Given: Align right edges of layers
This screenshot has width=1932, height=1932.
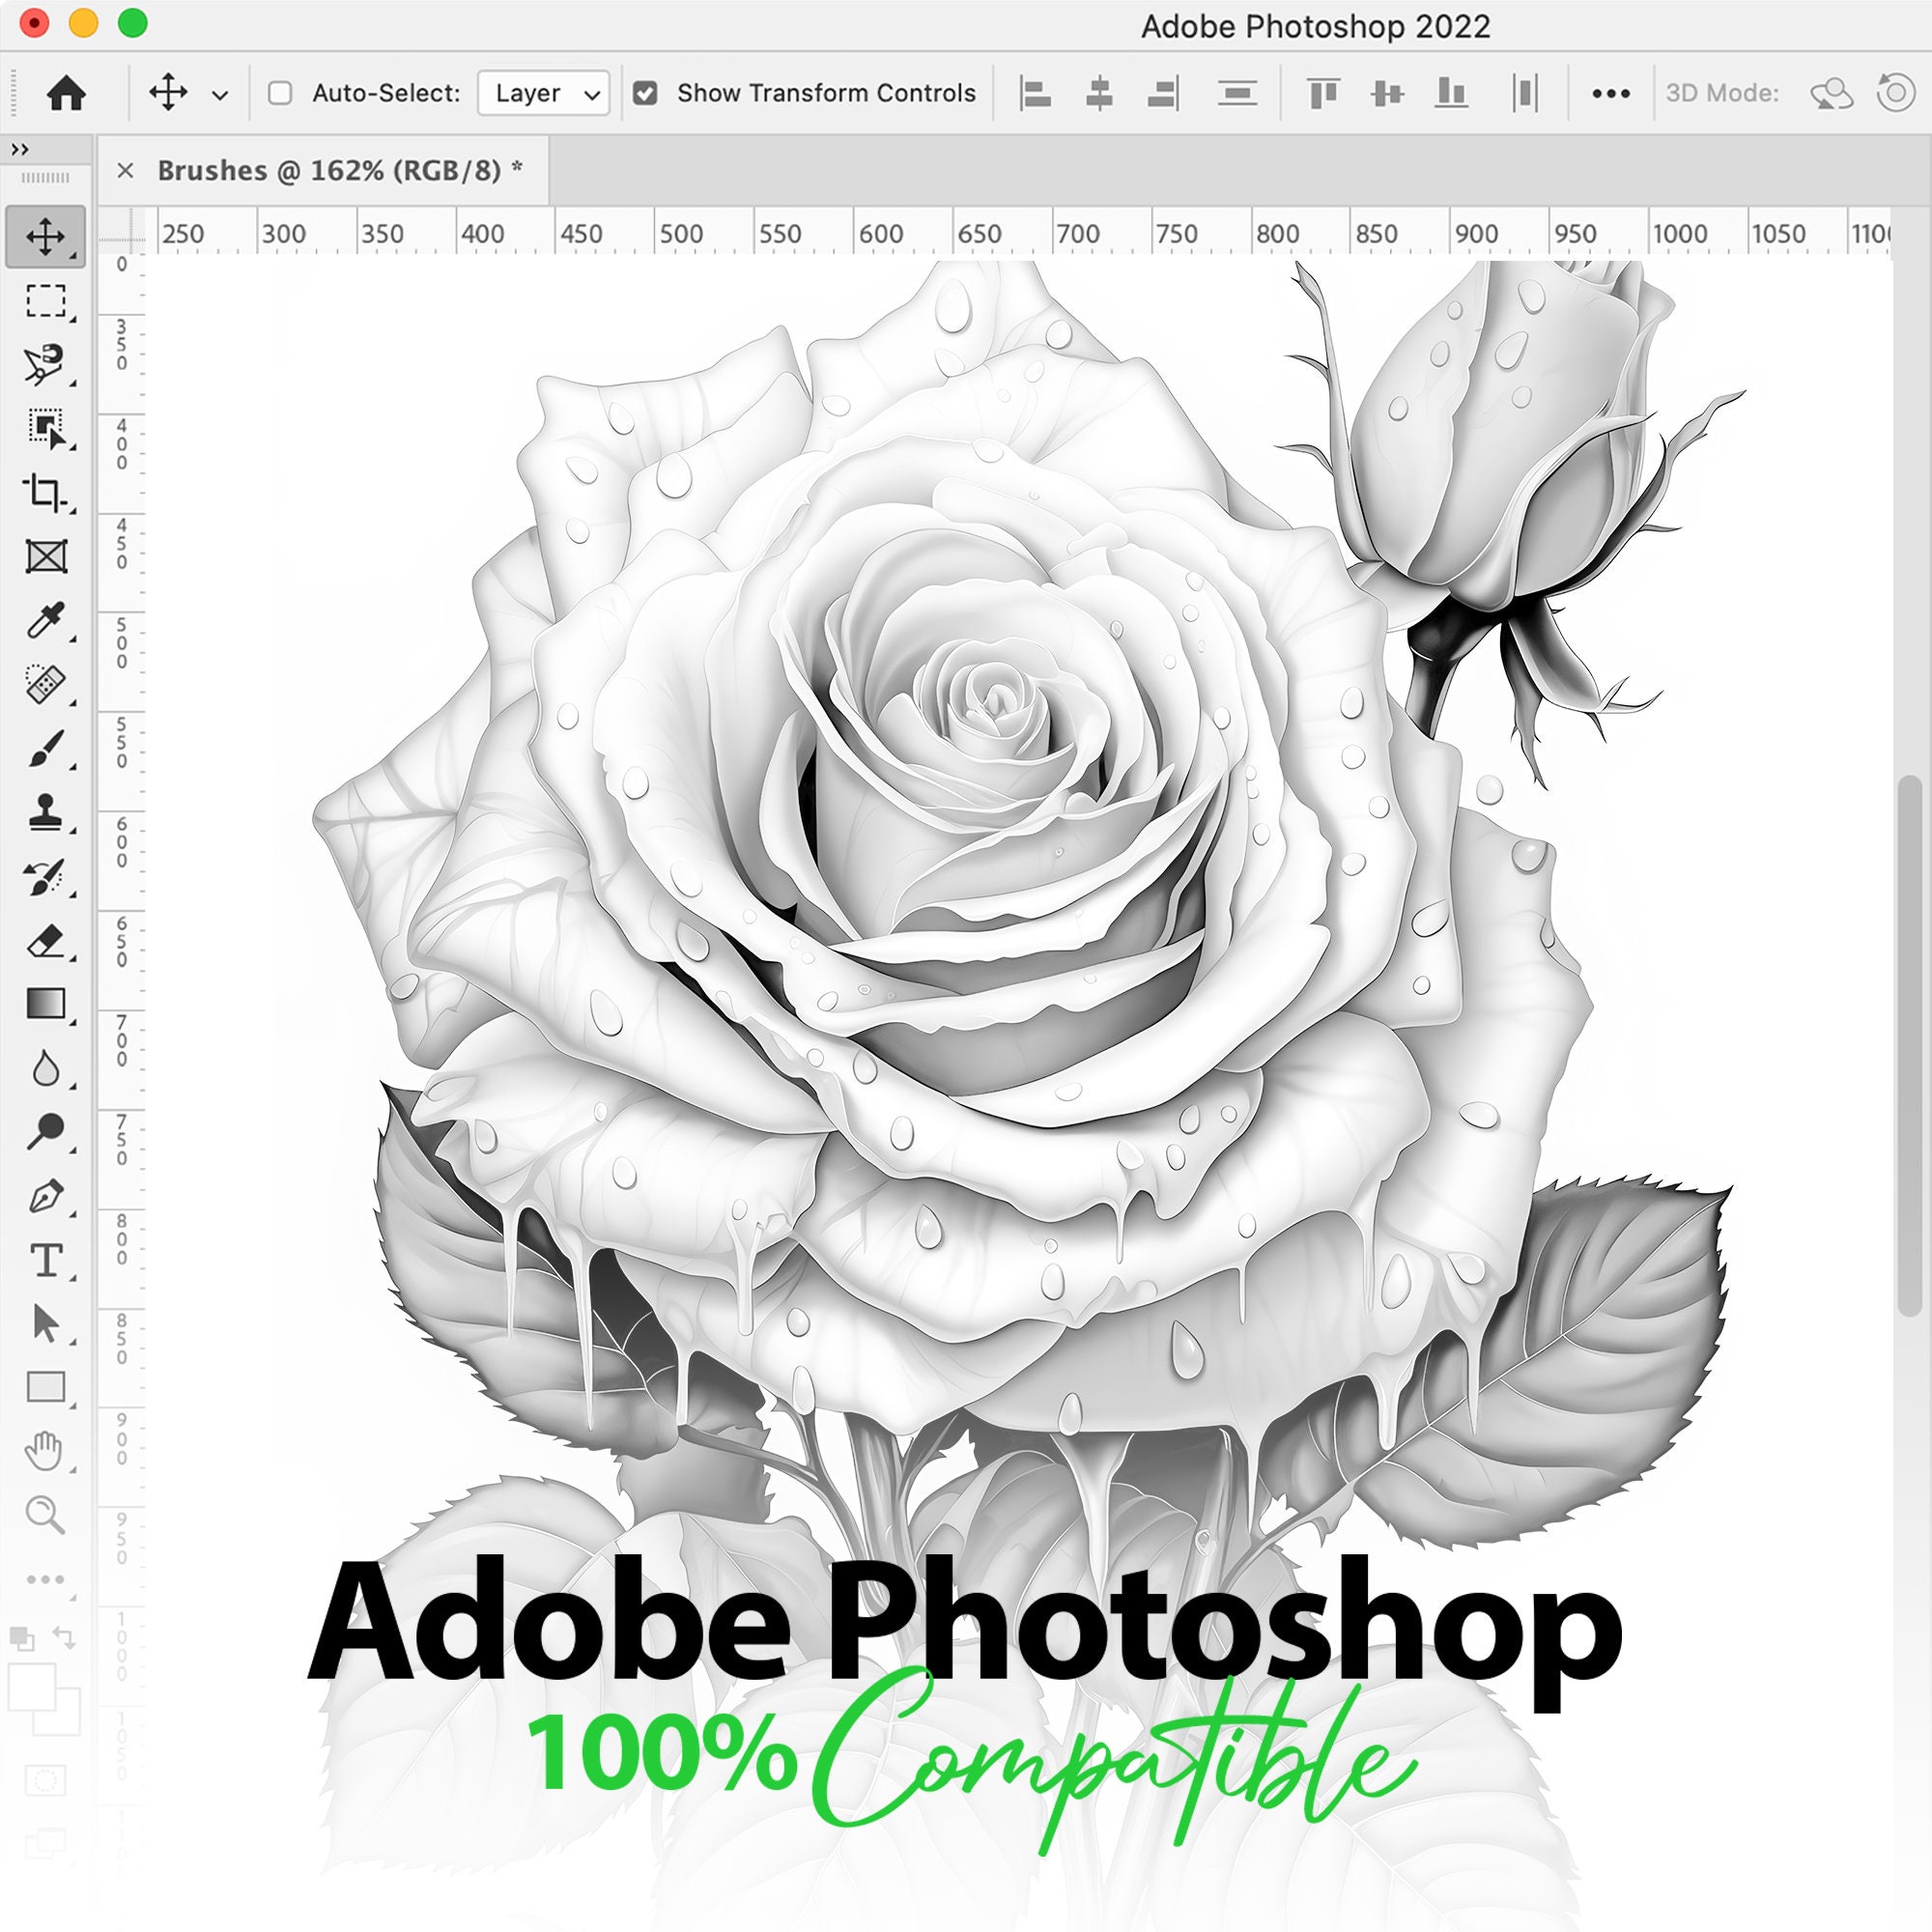Looking at the screenshot, I should click(1163, 94).
